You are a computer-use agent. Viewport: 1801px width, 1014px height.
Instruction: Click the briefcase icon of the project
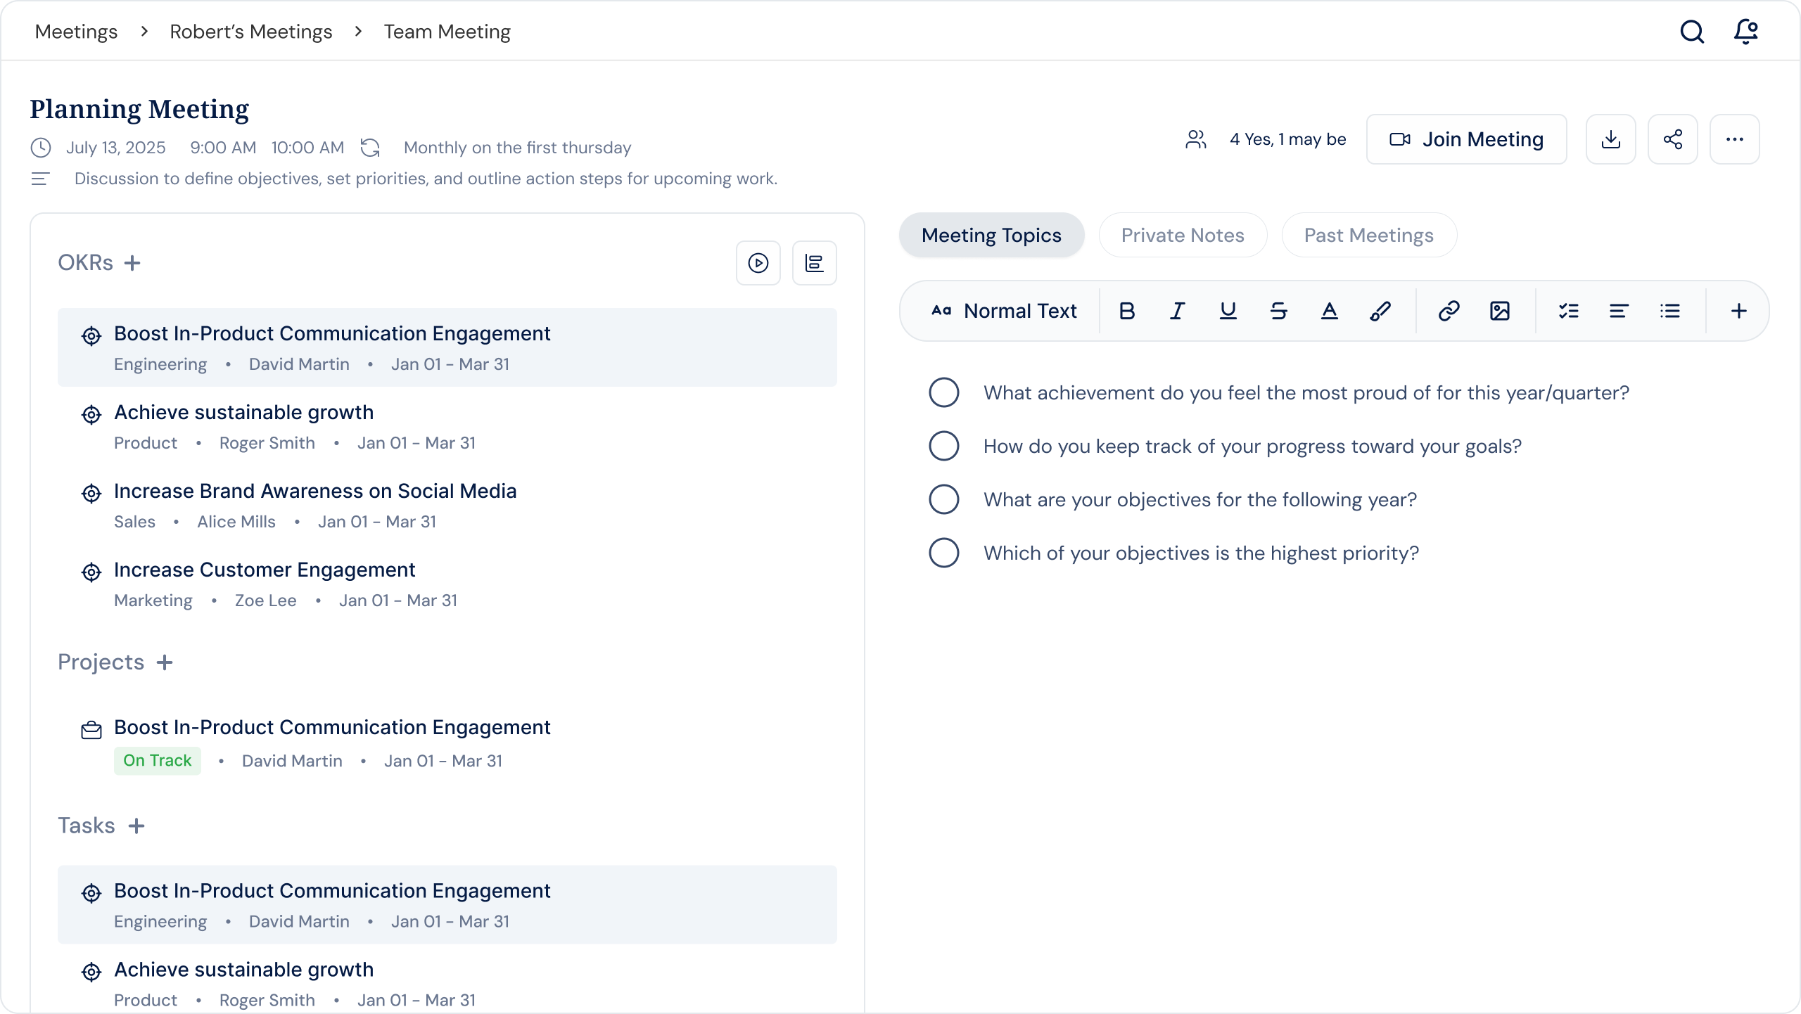pyautogui.click(x=91, y=730)
